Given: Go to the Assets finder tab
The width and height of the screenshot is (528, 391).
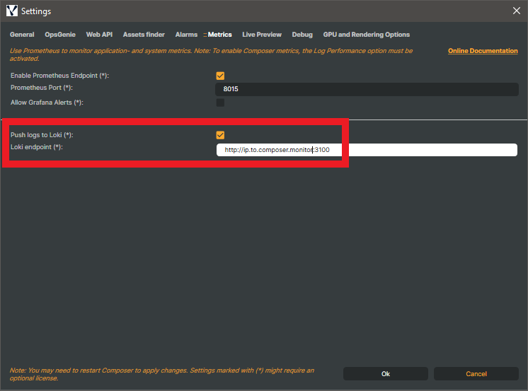Looking at the screenshot, I should 144,35.
